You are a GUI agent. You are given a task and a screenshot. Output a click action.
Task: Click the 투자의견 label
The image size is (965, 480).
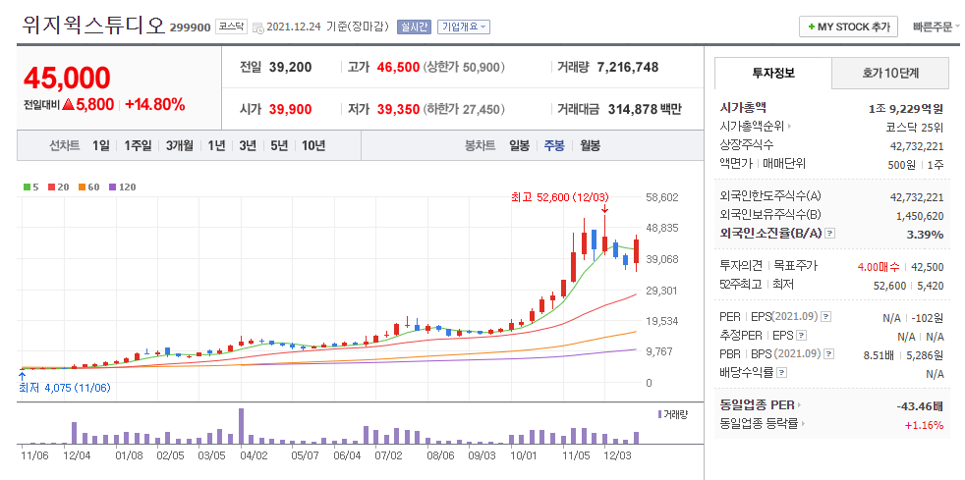[741, 266]
